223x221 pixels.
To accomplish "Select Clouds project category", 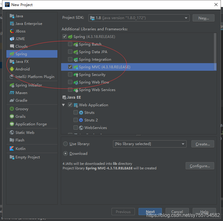I will pos(32,46).
